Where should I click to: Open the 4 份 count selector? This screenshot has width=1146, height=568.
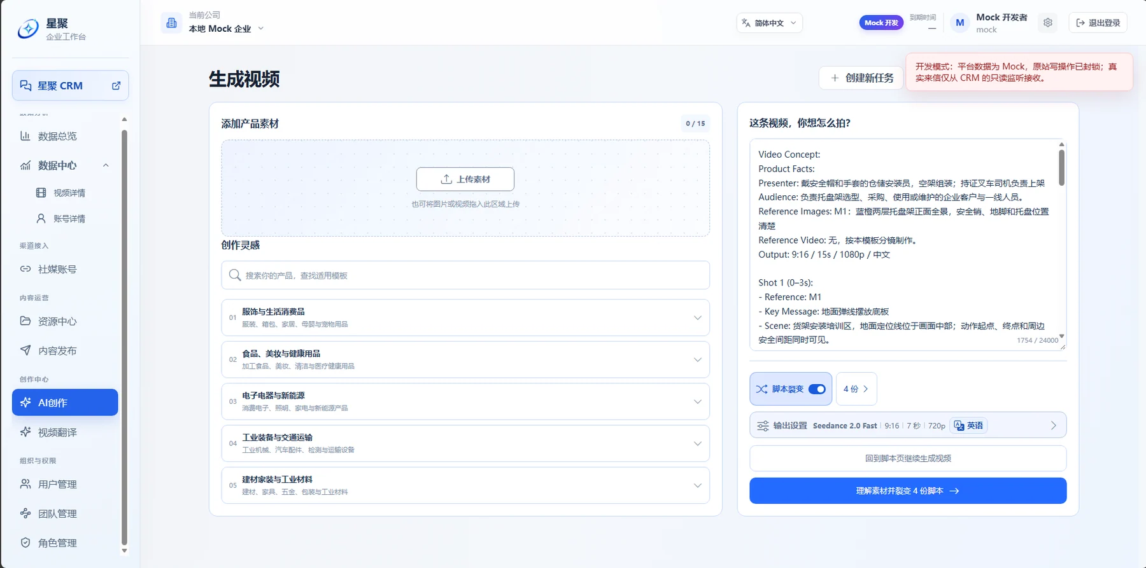click(856, 389)
